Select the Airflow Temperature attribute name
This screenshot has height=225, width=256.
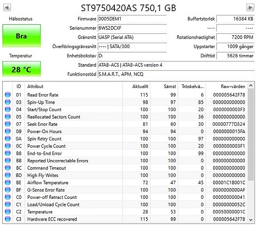point(48,183)
